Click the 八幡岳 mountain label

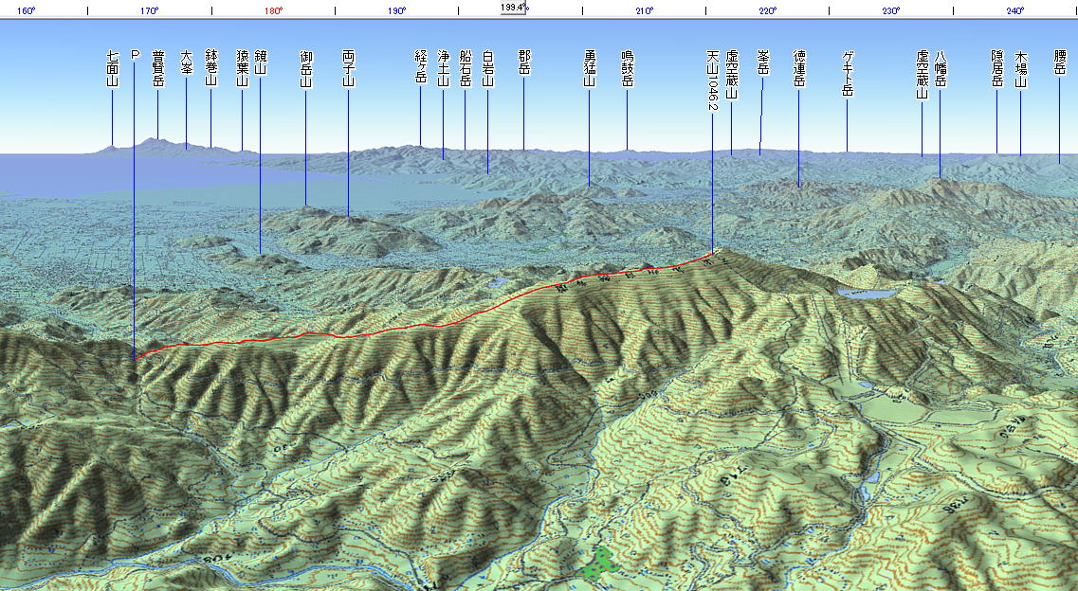(x=941, y=69)
